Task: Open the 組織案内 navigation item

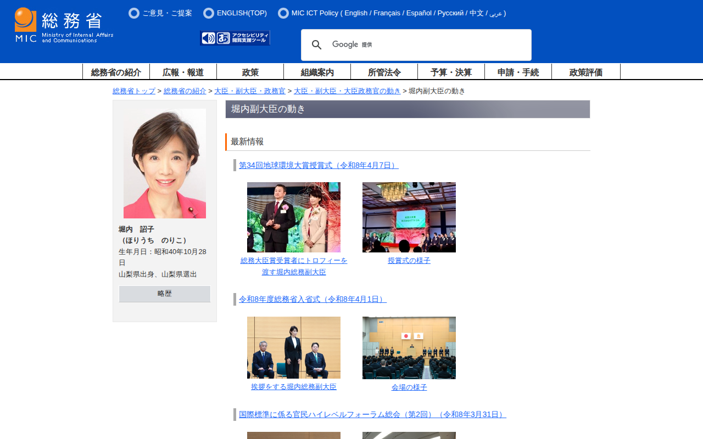Action: [x=317, y=72]
